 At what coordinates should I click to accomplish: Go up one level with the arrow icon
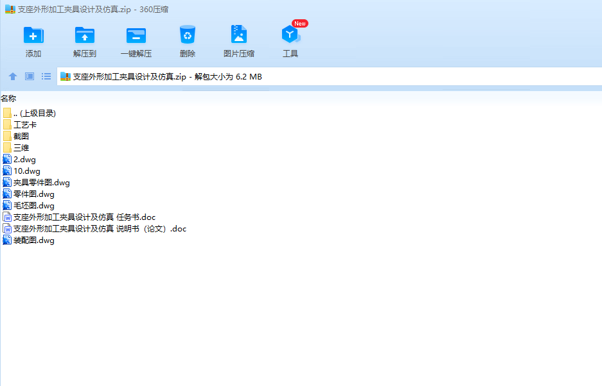point(13,76)
